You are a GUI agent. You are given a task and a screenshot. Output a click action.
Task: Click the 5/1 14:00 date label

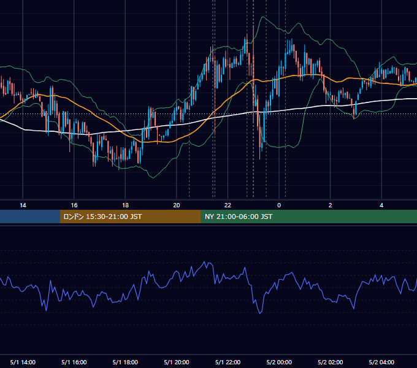23,362
